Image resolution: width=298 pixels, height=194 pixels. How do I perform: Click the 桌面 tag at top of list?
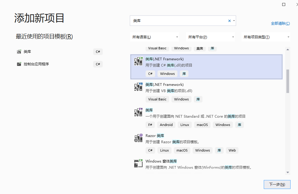click(200, 48)
